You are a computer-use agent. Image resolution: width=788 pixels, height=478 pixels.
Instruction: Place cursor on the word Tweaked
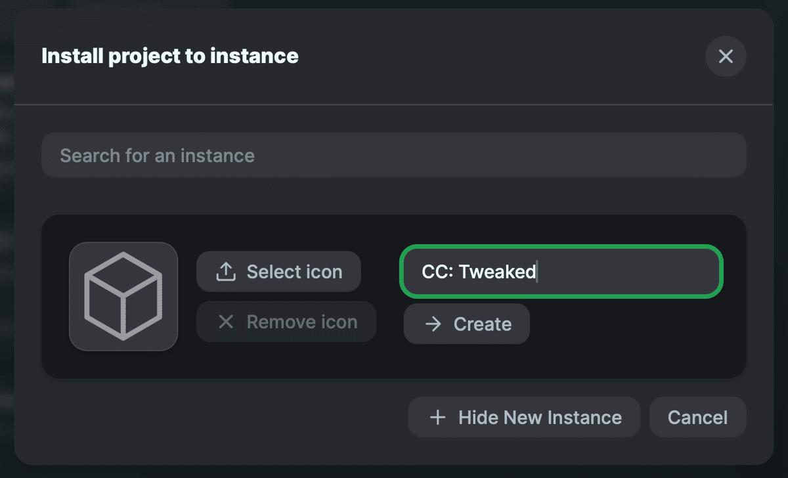click(497, 271)
